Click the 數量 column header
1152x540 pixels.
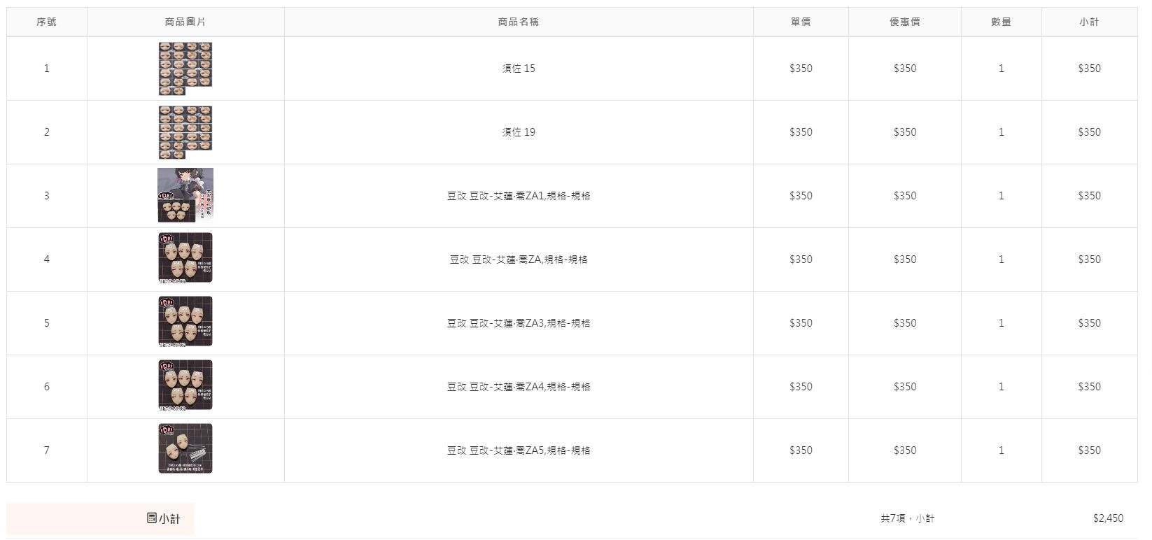[x=1001, y=22]
